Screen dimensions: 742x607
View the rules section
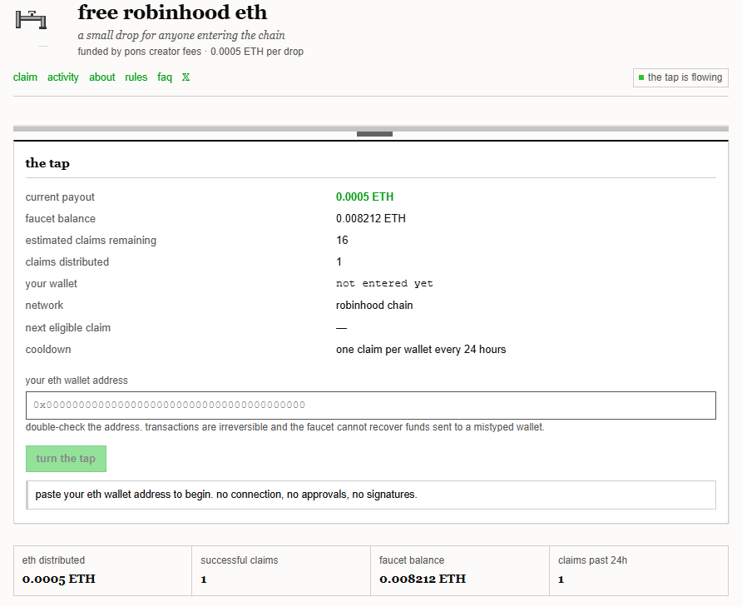click(x=136, y=77)
